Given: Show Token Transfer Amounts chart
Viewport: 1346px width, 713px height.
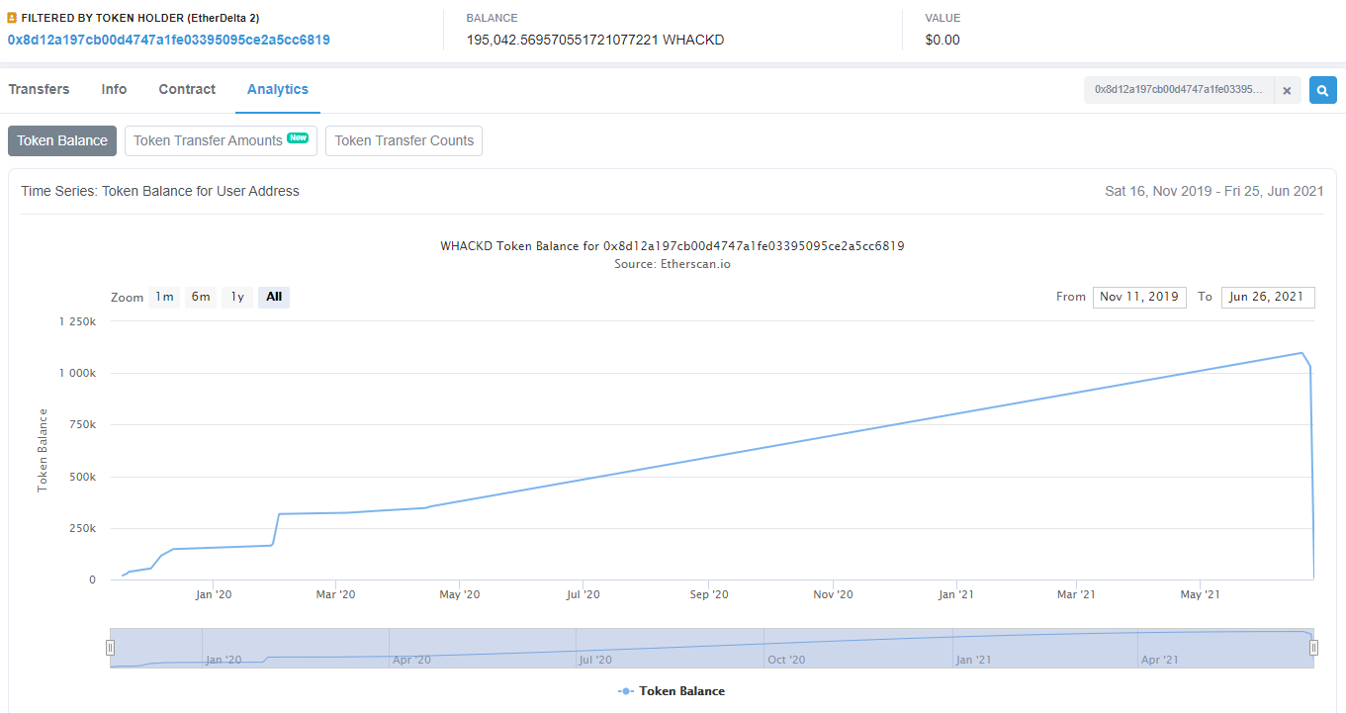Looking at the screenshot, I should [221, 140].
